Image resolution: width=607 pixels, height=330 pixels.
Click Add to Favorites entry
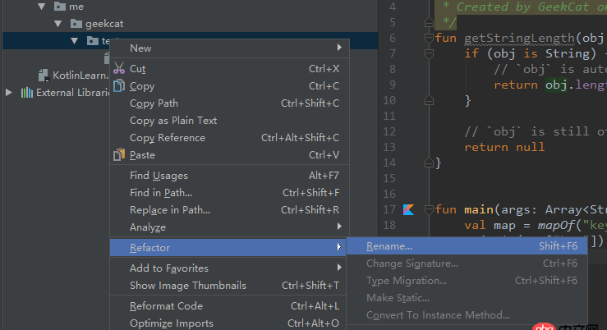pos(169,268)
